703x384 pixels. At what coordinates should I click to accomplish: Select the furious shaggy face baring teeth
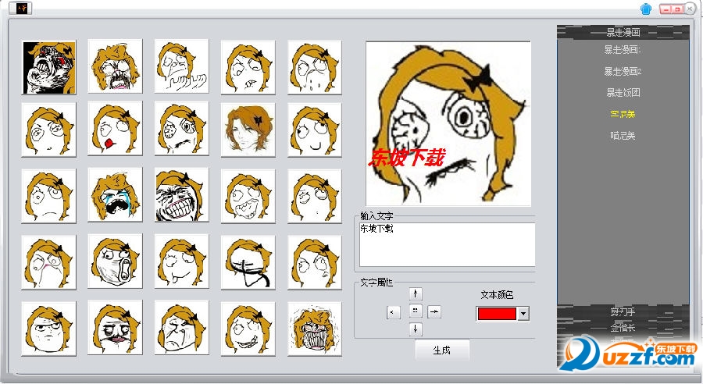point(314,329)
